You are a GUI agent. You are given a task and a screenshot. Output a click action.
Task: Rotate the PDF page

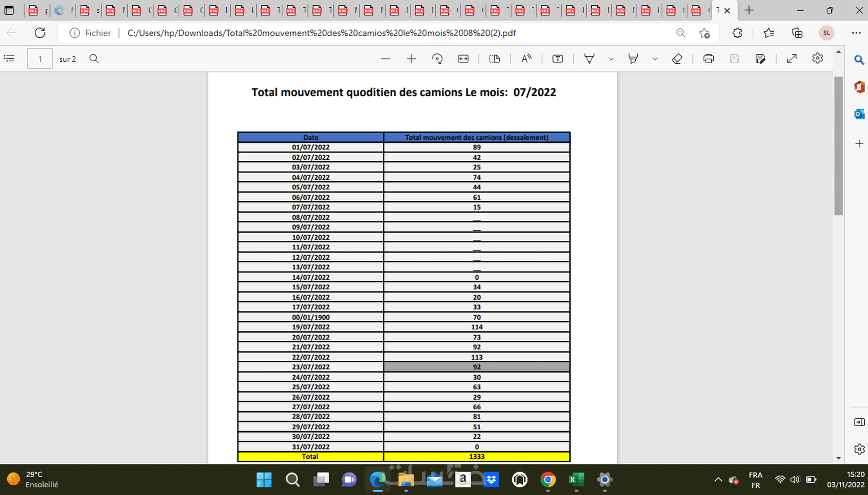coord(437,59)
